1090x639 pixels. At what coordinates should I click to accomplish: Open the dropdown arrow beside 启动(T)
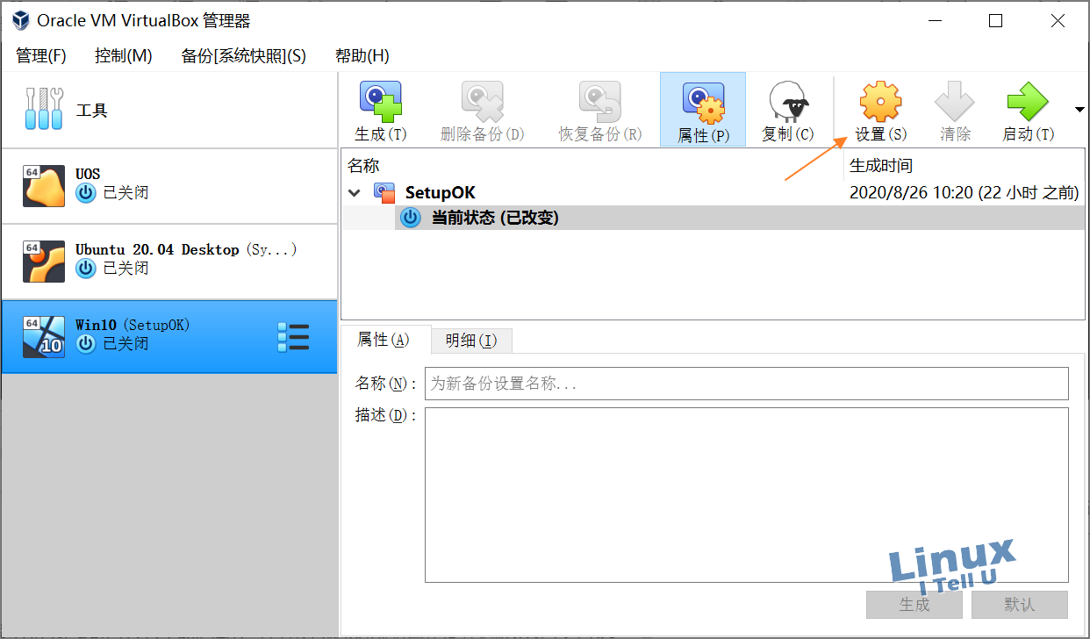click(x=1079, y=109)
